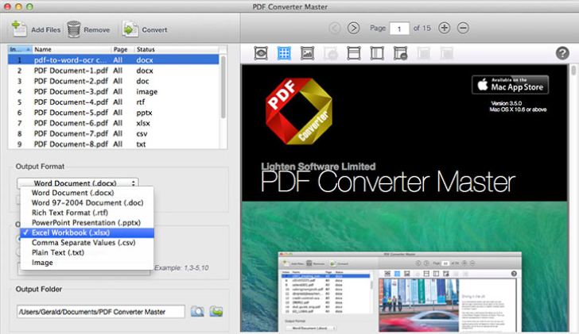The image size is (579, 334).
Task: Click the image area tool icon
Action: pyautogui.click(x=308, y=53)
